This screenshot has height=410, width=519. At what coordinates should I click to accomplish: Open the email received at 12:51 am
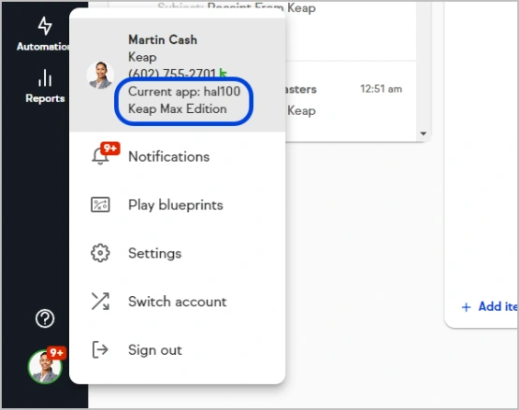350,99
